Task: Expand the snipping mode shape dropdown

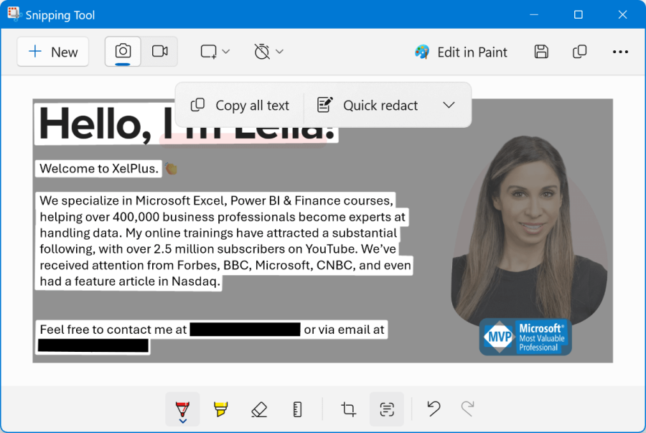Action: [x=215, y=52]
